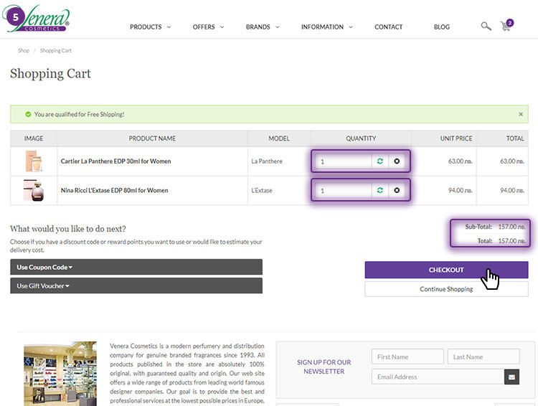
Task: Open the PRODUCTS menu
Action: (146, 27)
